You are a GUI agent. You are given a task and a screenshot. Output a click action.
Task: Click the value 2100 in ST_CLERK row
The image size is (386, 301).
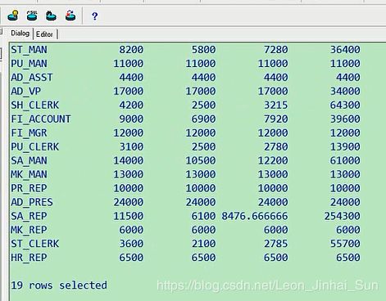pyautogui.click(x=203, y=244)
